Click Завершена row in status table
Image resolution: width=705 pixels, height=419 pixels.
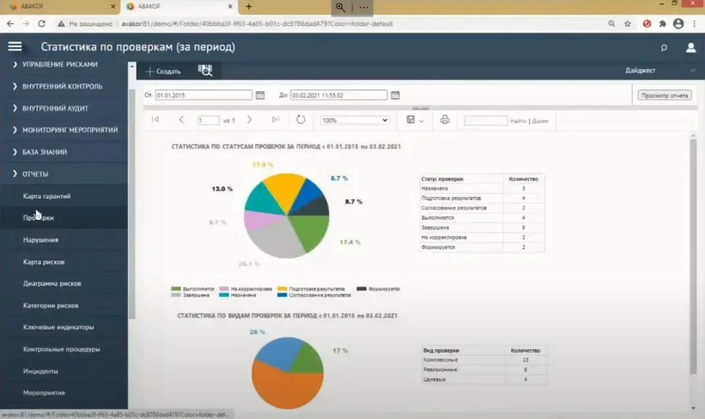(482, 228)
